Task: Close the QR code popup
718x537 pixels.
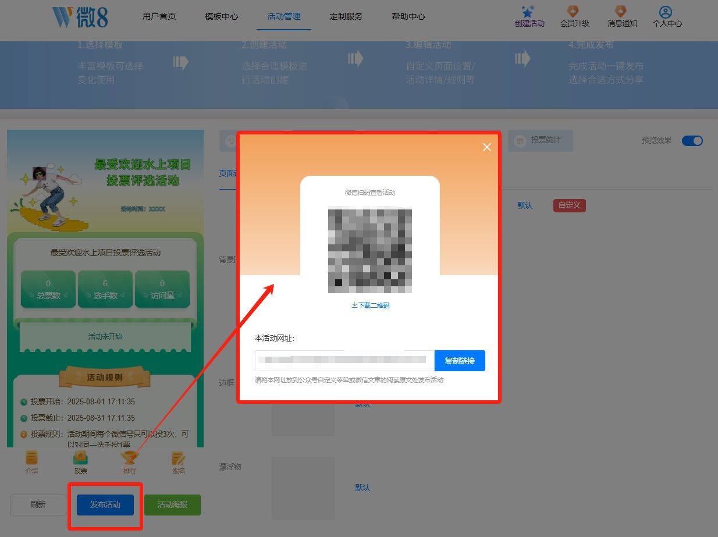Action: pos(487,147)
